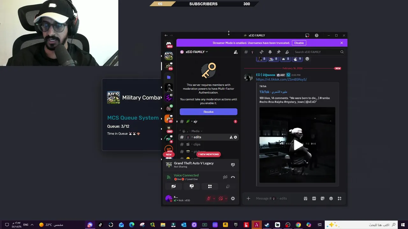408x229 pixels.
Task: Open the gift icon in message bar
Action: (x=305, y=198)
